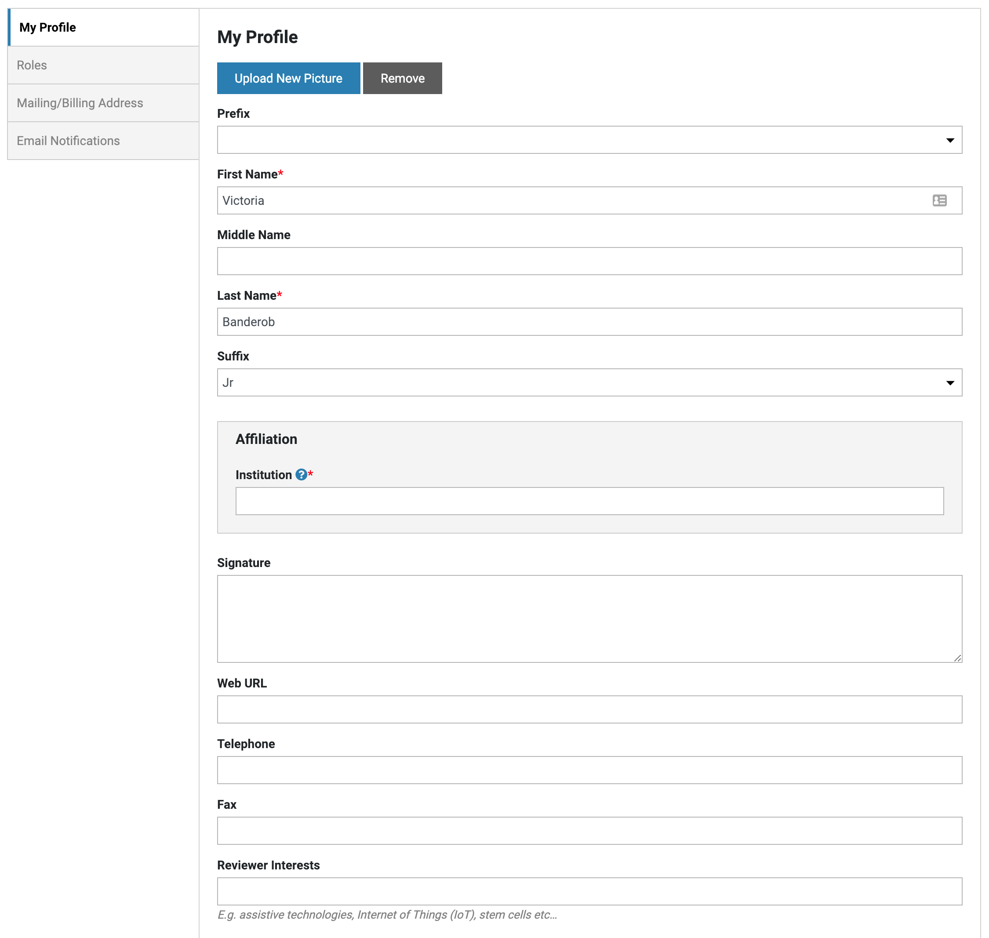Select the Telephone input field
Screen dimensions: 989x938
589,770
